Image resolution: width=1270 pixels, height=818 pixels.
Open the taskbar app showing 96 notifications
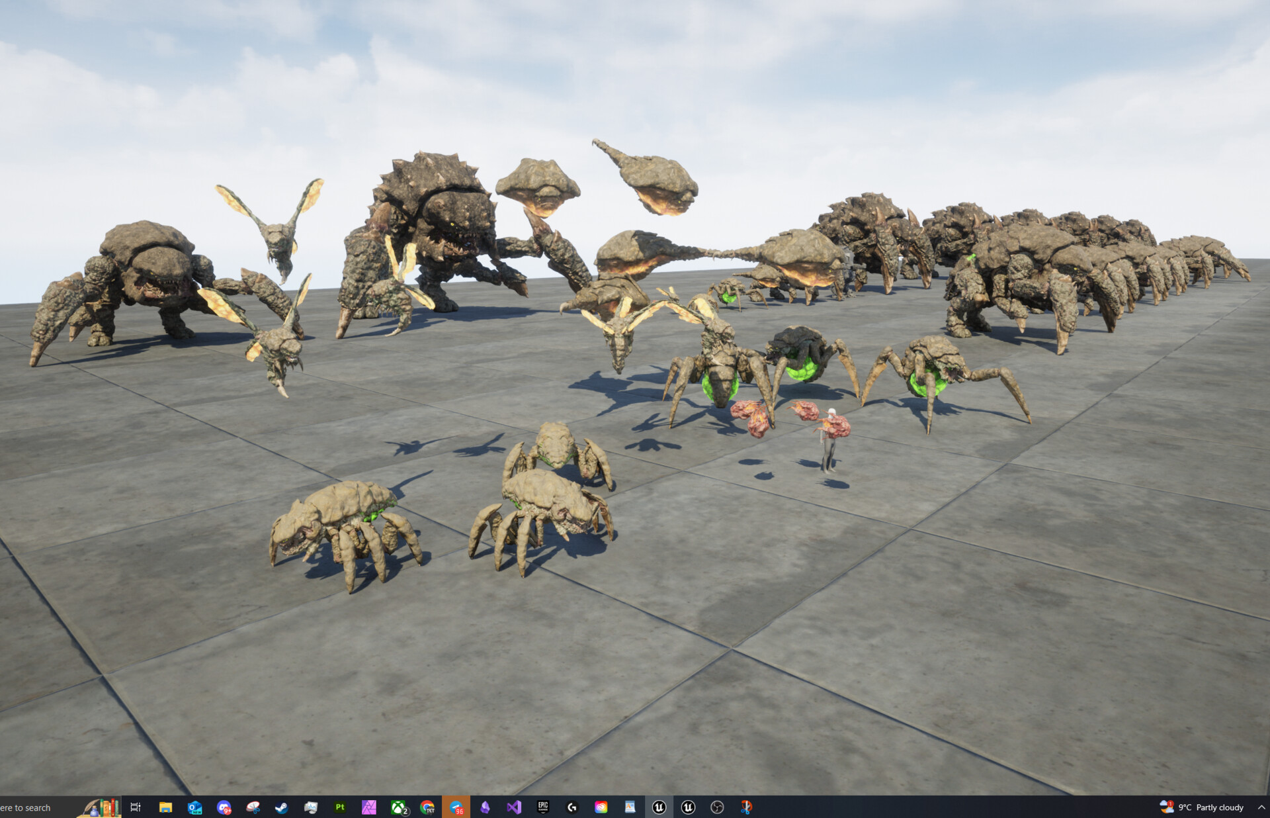[x=456, y=807]
